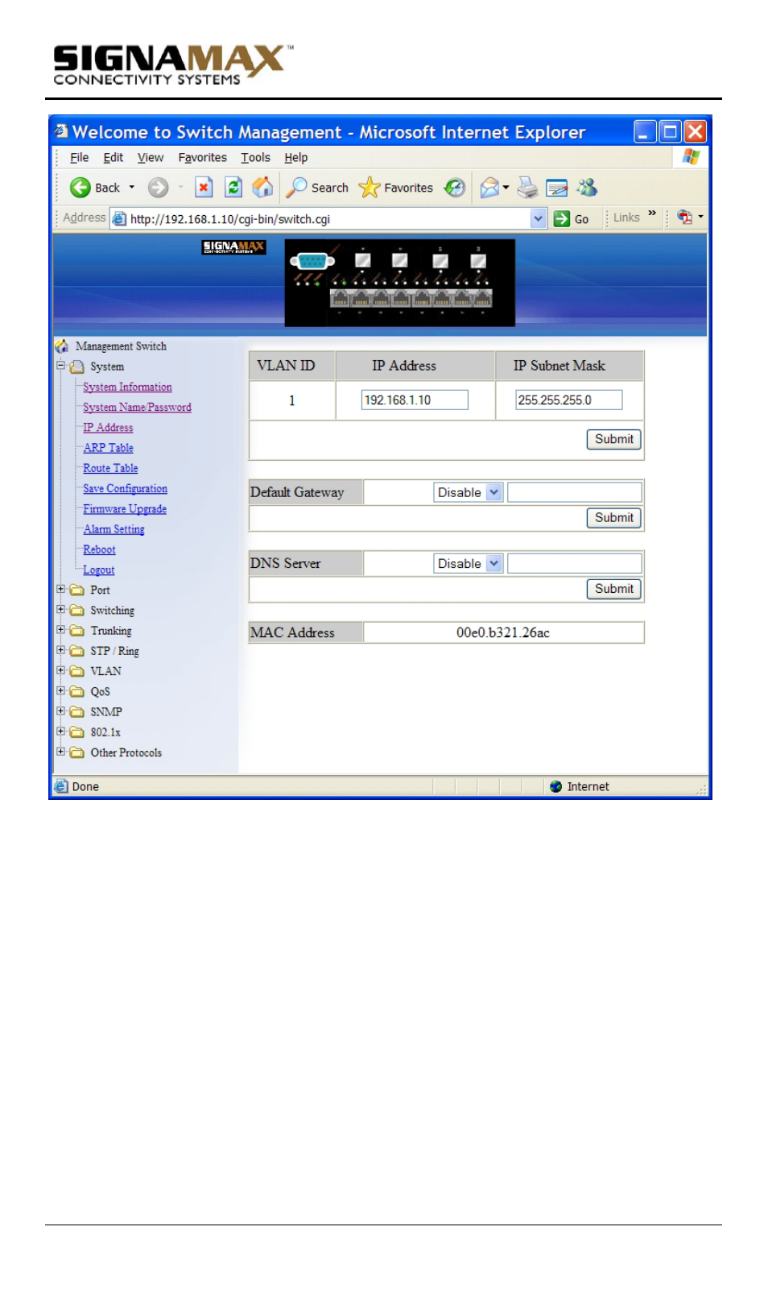Image resolution: width=768 pixels, height=1293 pixels.
Task: Expand the Port tree node
Action: click(60, 590)
